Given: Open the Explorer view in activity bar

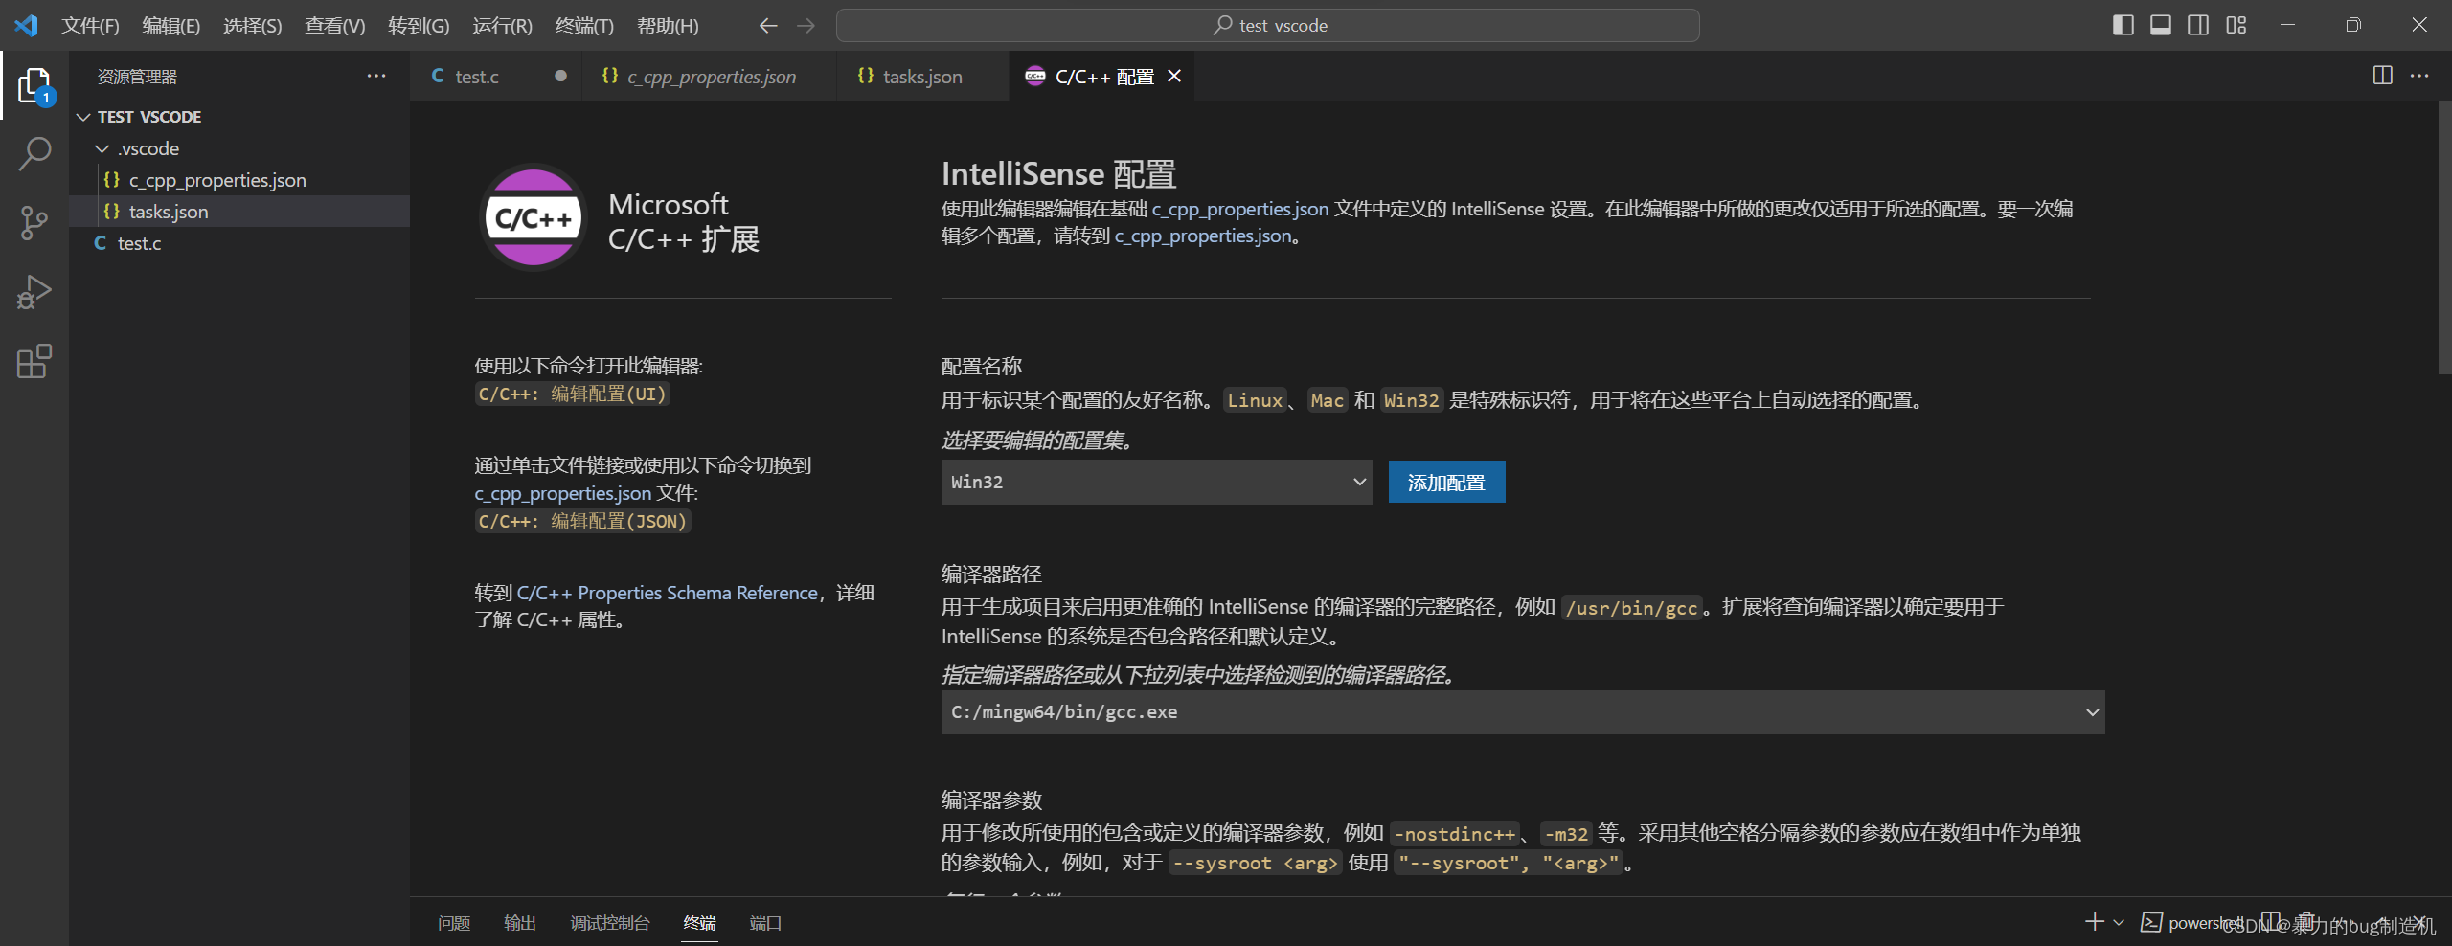Looking at the screenshot, I should tap(34, 85).
